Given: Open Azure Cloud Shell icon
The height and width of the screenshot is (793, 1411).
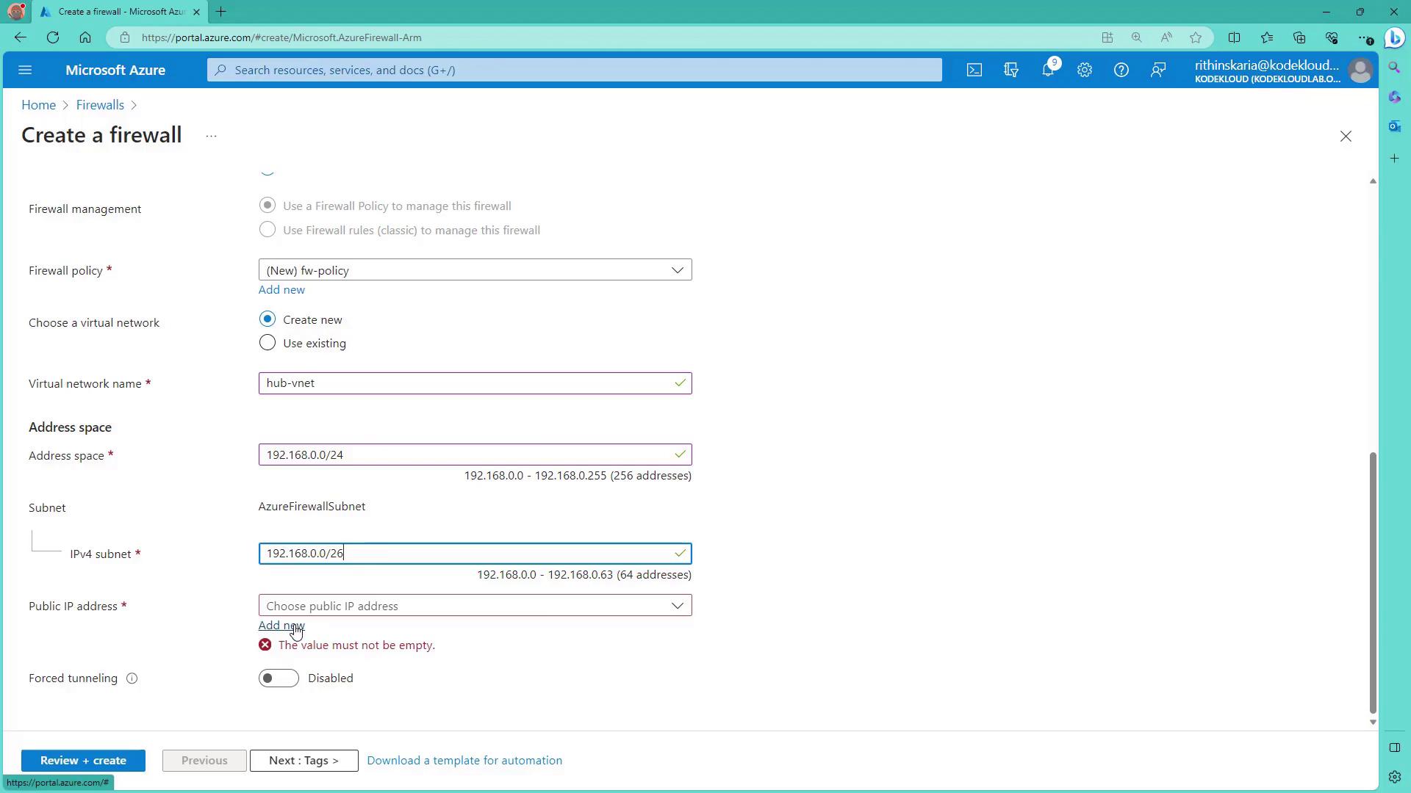Looking at the screenshot, I should click(x=974, y=70).
